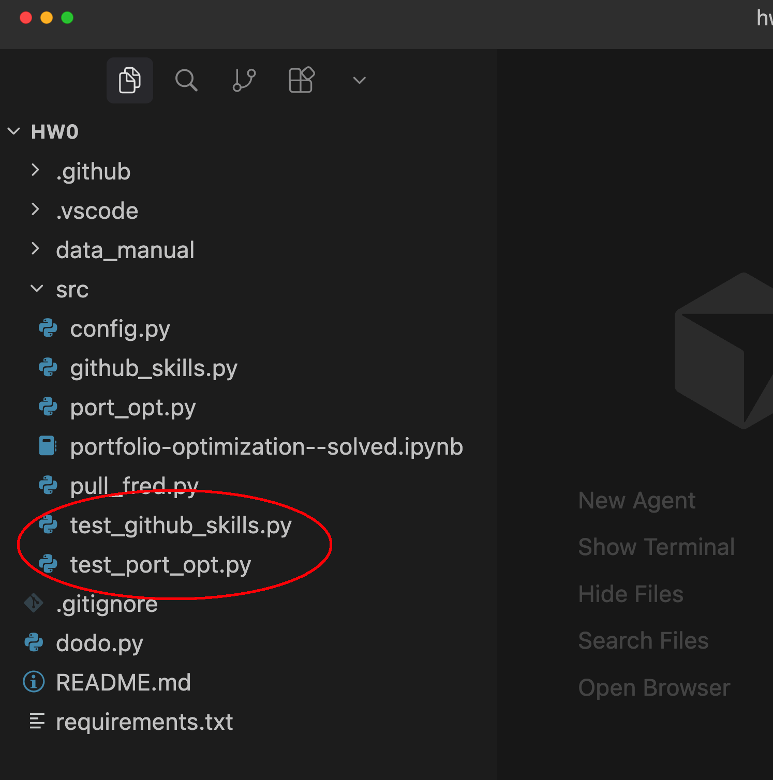Click the New Agent link
Screen dimensions: 773x780
pos(637,501)
